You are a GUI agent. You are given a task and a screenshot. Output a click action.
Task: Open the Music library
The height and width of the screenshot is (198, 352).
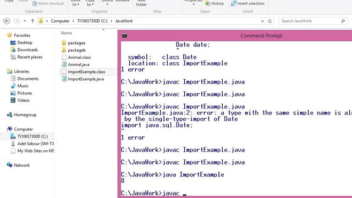pos(23,86)
